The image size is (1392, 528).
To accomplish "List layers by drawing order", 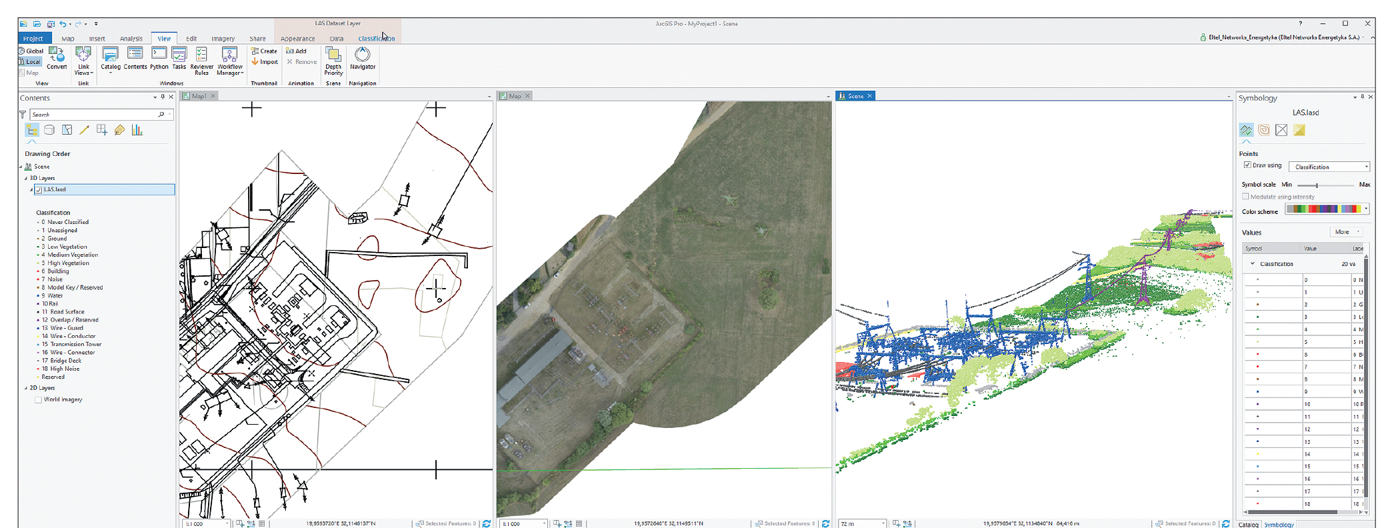I will (x=32, y=130).
